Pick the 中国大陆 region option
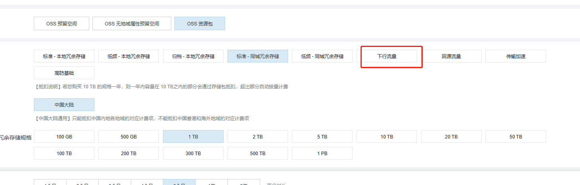 point(64,105)
